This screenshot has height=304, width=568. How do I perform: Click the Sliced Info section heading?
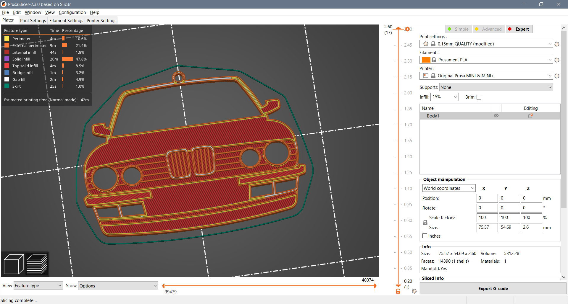coord(433,278)
